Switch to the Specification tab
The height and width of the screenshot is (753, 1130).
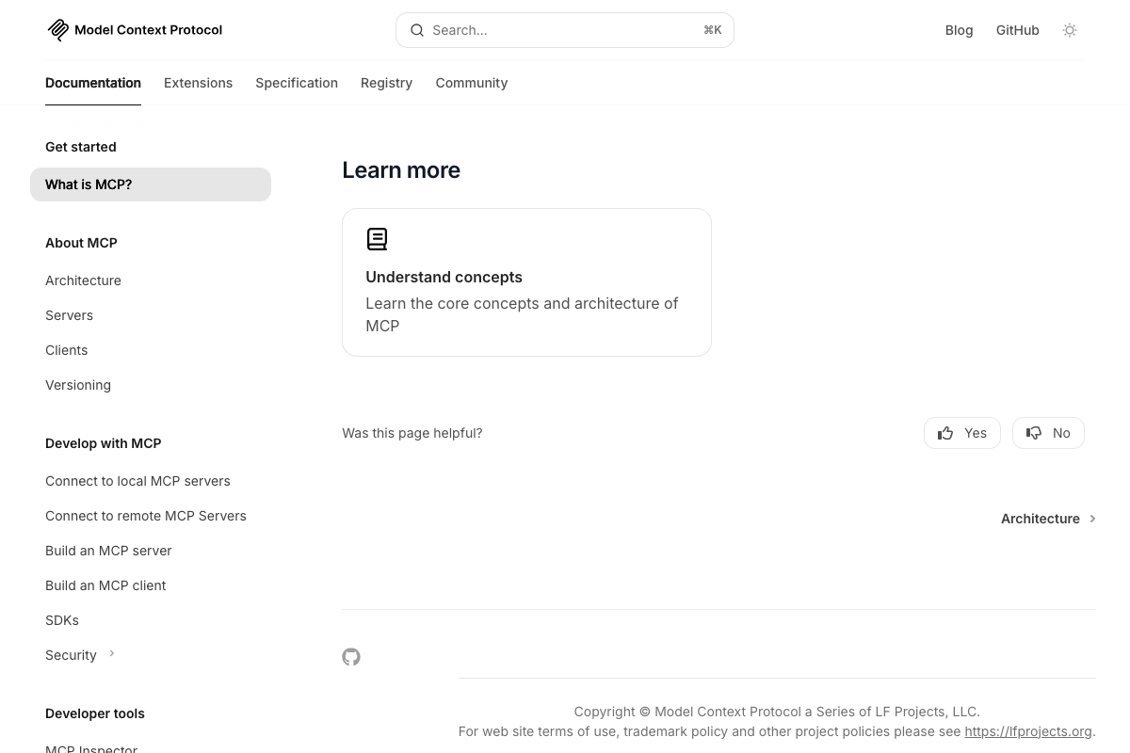[297, 83]
